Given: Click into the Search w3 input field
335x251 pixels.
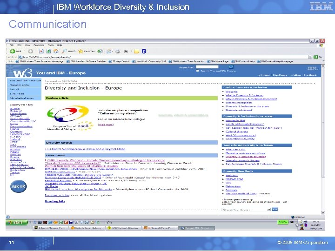Looking at the screenshot, I should tap(207, 67).
